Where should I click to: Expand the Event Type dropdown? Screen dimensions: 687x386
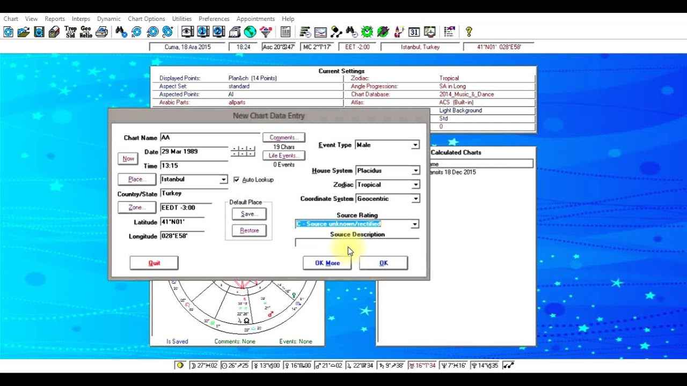click(x=415, y=145)
